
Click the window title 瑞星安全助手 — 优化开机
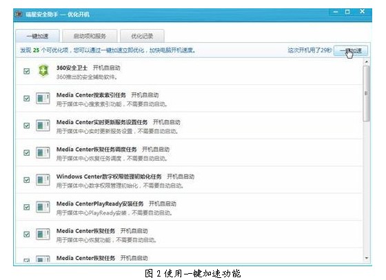pos(57,14)
